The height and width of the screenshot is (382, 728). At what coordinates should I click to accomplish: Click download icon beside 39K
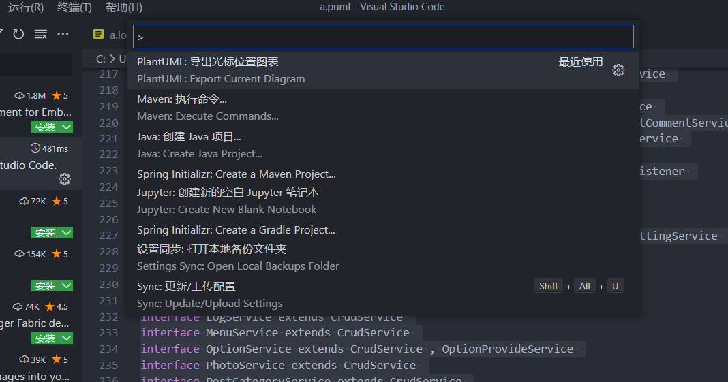24,360
